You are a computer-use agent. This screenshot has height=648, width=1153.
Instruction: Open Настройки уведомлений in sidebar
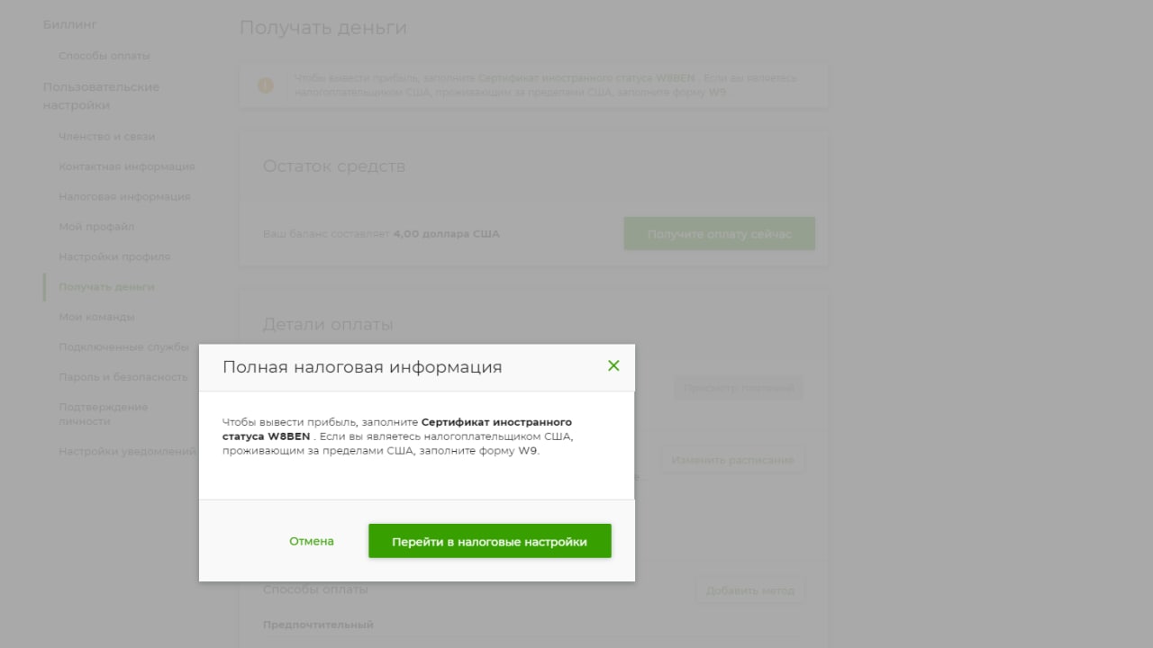coord(127,451)
